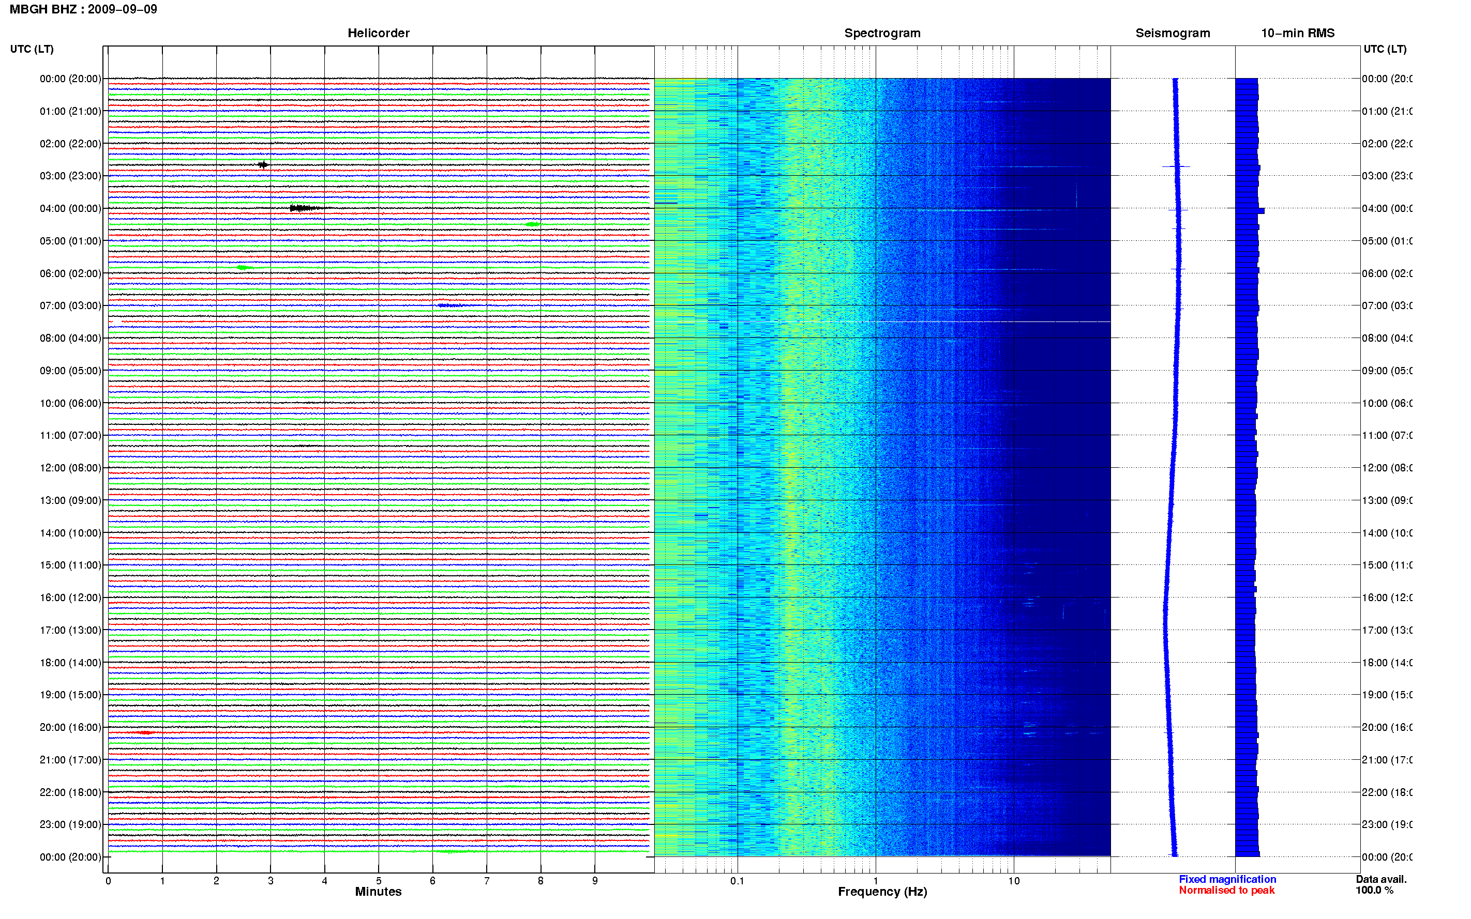This screenshot has width=1471, height=919.
Task: Click the '10' frequency tick label
Action: 1014,881
